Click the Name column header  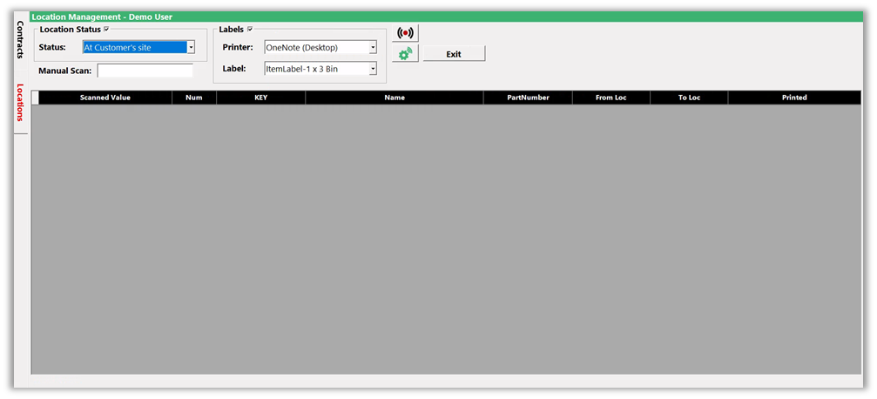coord(395,98)
